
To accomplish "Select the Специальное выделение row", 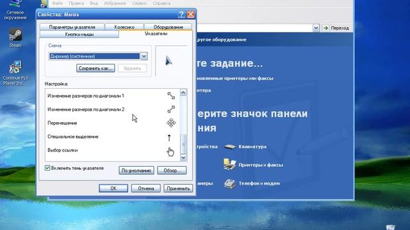I will pyautogui.click(x=113, y=137).
